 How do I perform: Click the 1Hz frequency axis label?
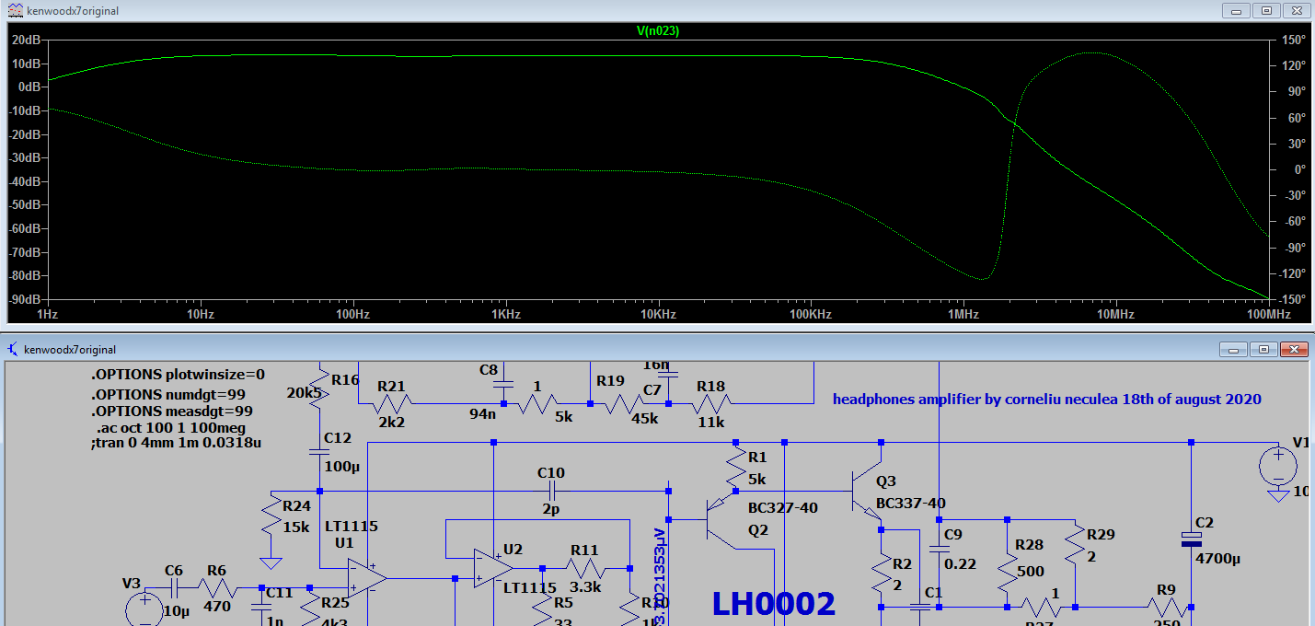coord(48,315)
